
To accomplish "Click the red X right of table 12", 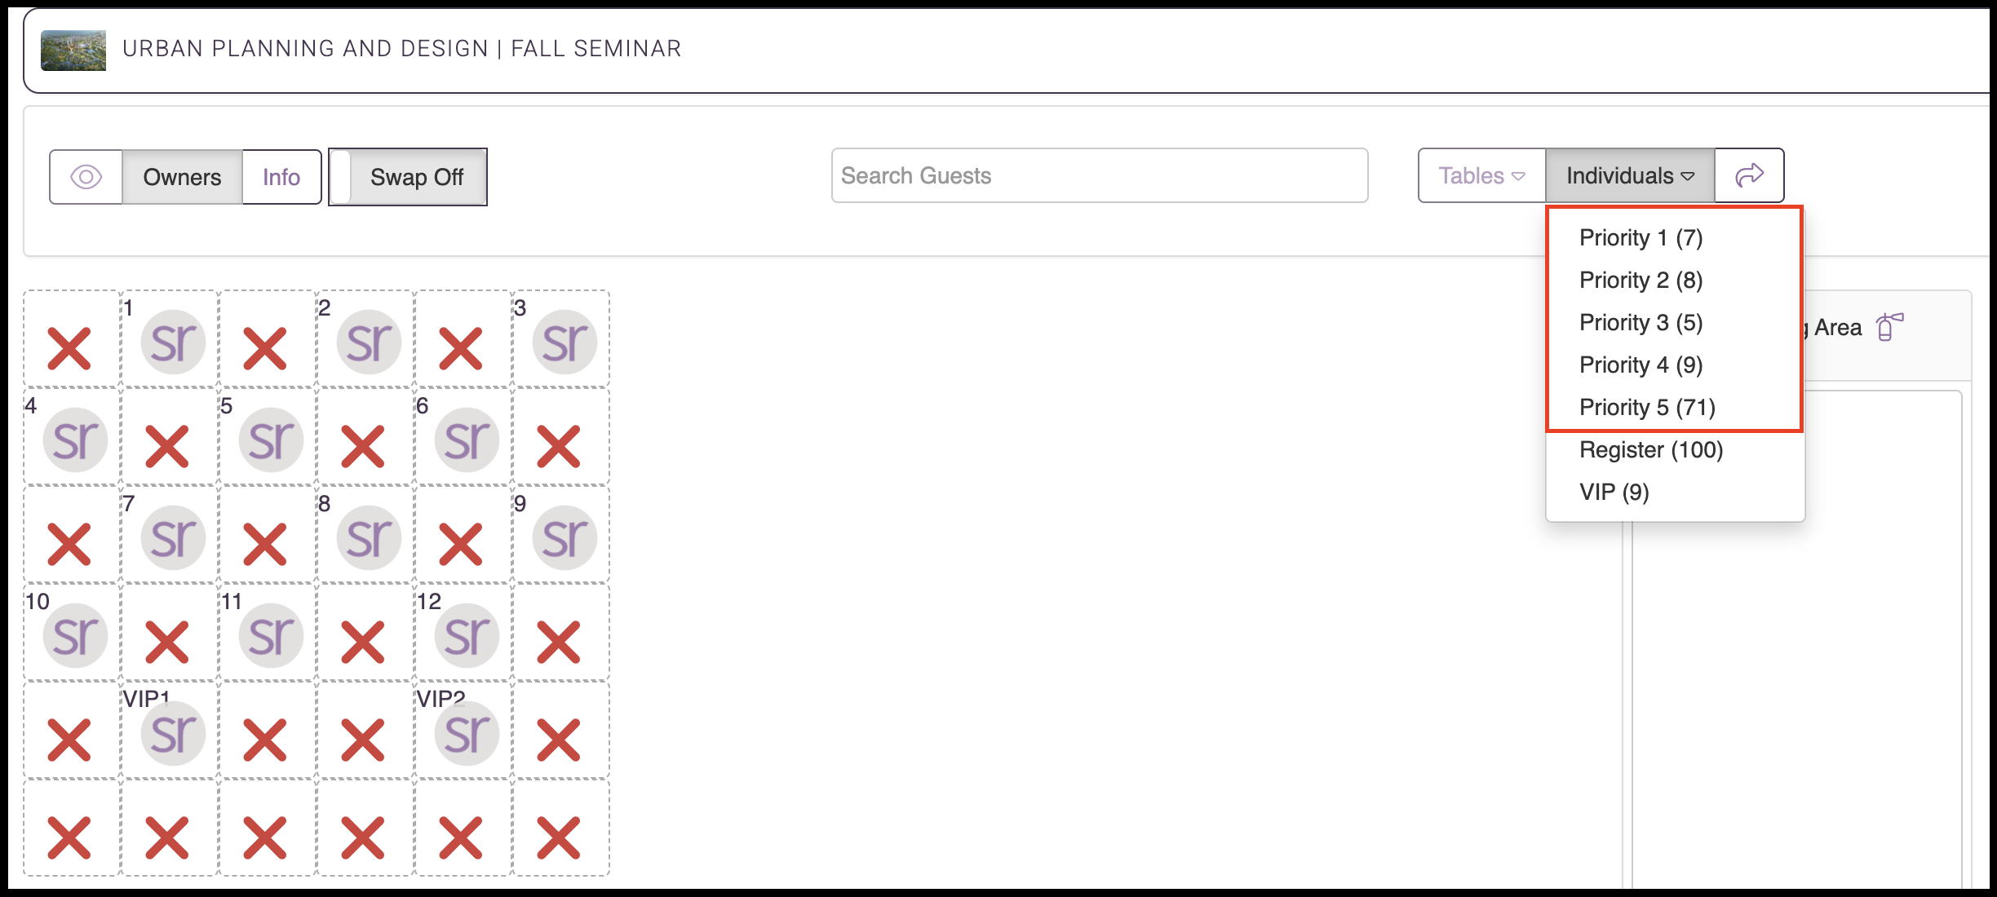I will coord(559,642).
